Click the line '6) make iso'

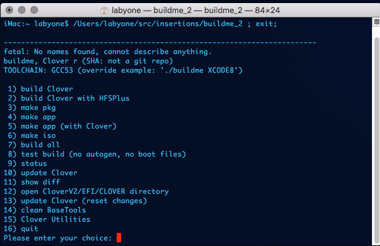[32, 135]
